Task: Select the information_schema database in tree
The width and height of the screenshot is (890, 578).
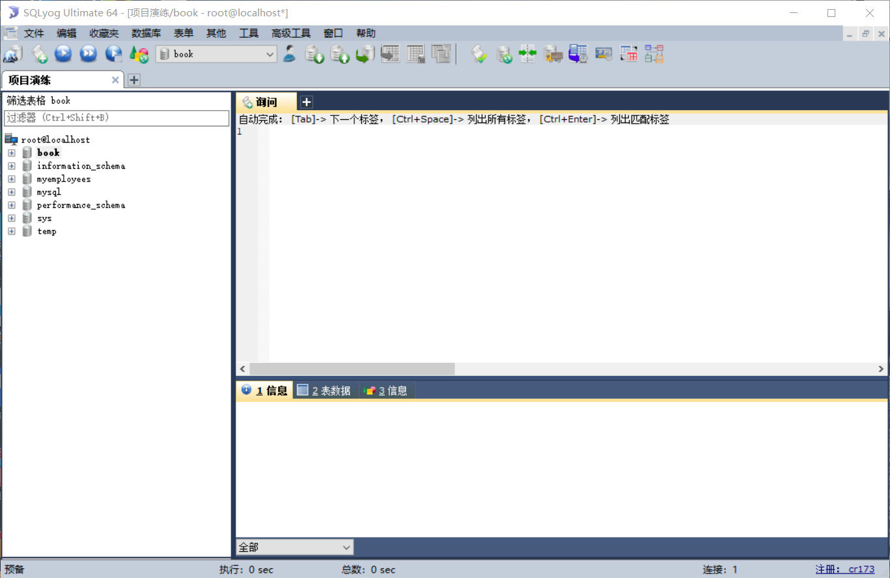Action: (x=81, y=166)
